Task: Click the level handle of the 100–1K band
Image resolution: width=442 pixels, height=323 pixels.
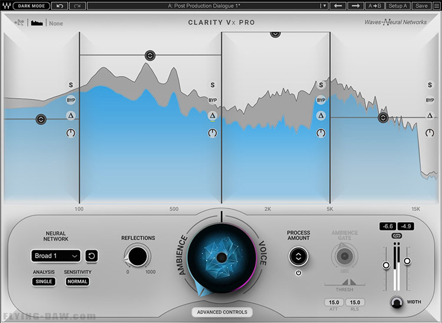Action: (150, 55)
